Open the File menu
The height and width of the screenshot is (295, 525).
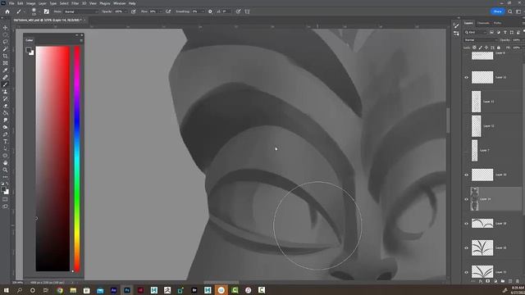coord(11,3)
